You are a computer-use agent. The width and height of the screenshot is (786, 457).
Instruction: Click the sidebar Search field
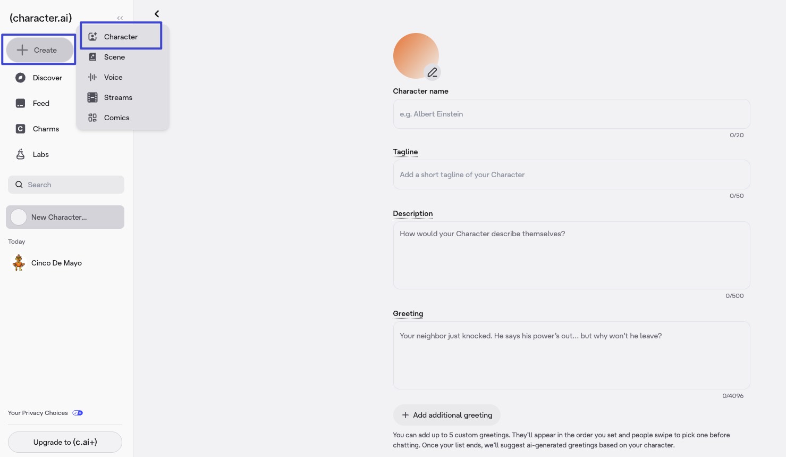point(66,185)
